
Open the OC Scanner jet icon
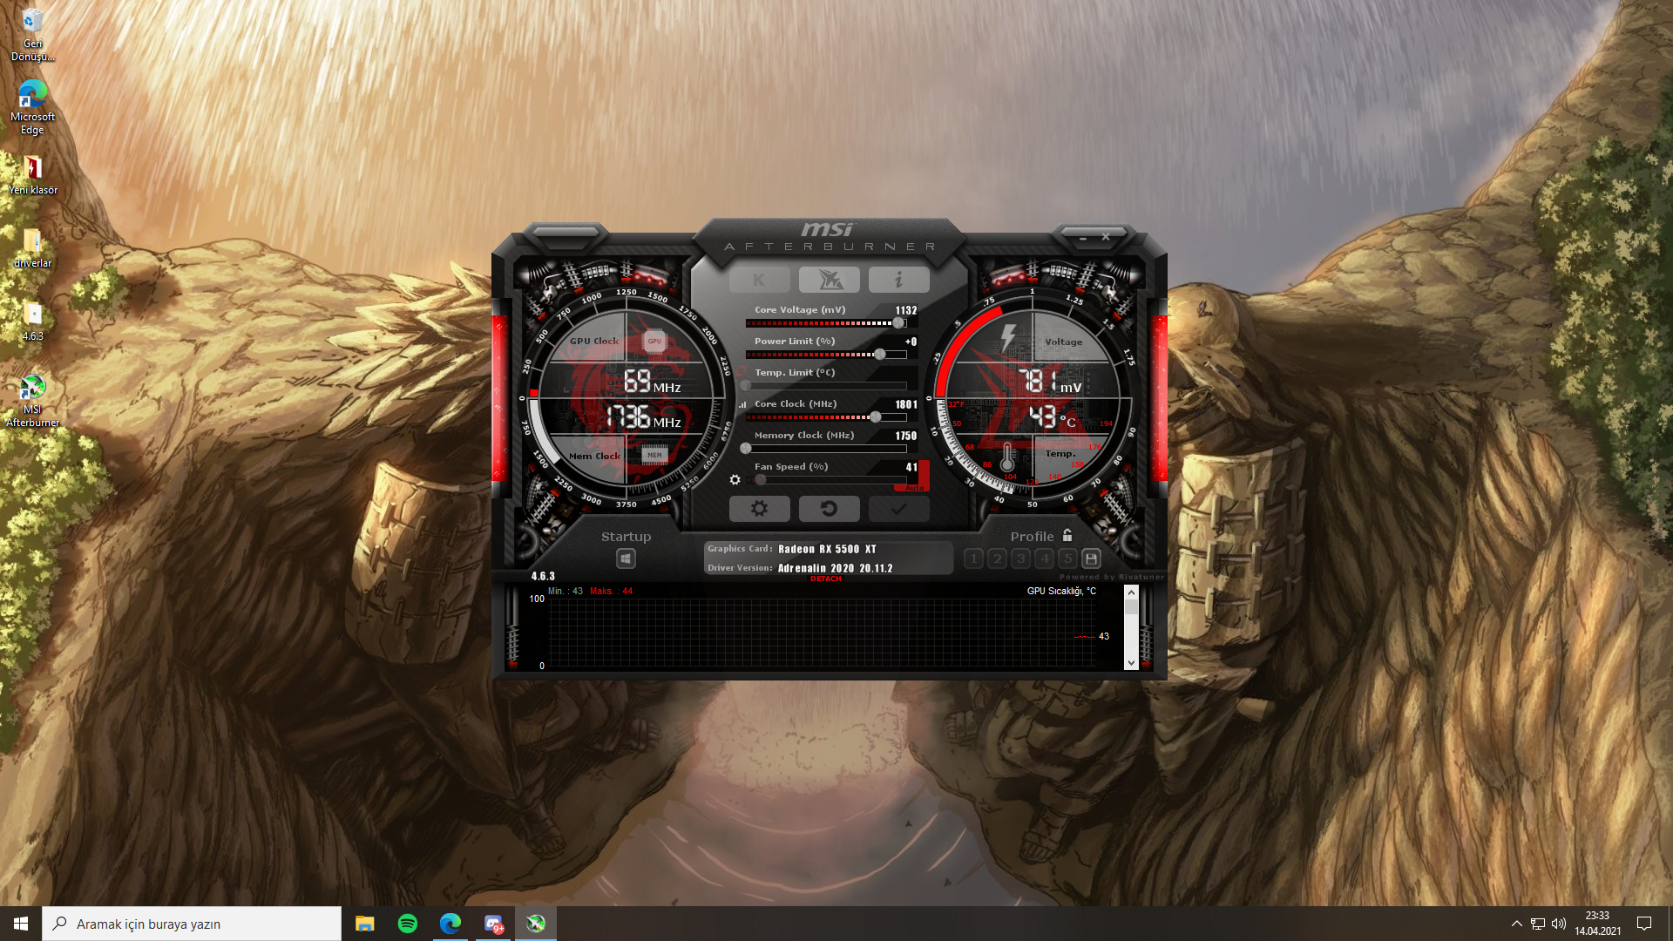(x=829, y=280)
